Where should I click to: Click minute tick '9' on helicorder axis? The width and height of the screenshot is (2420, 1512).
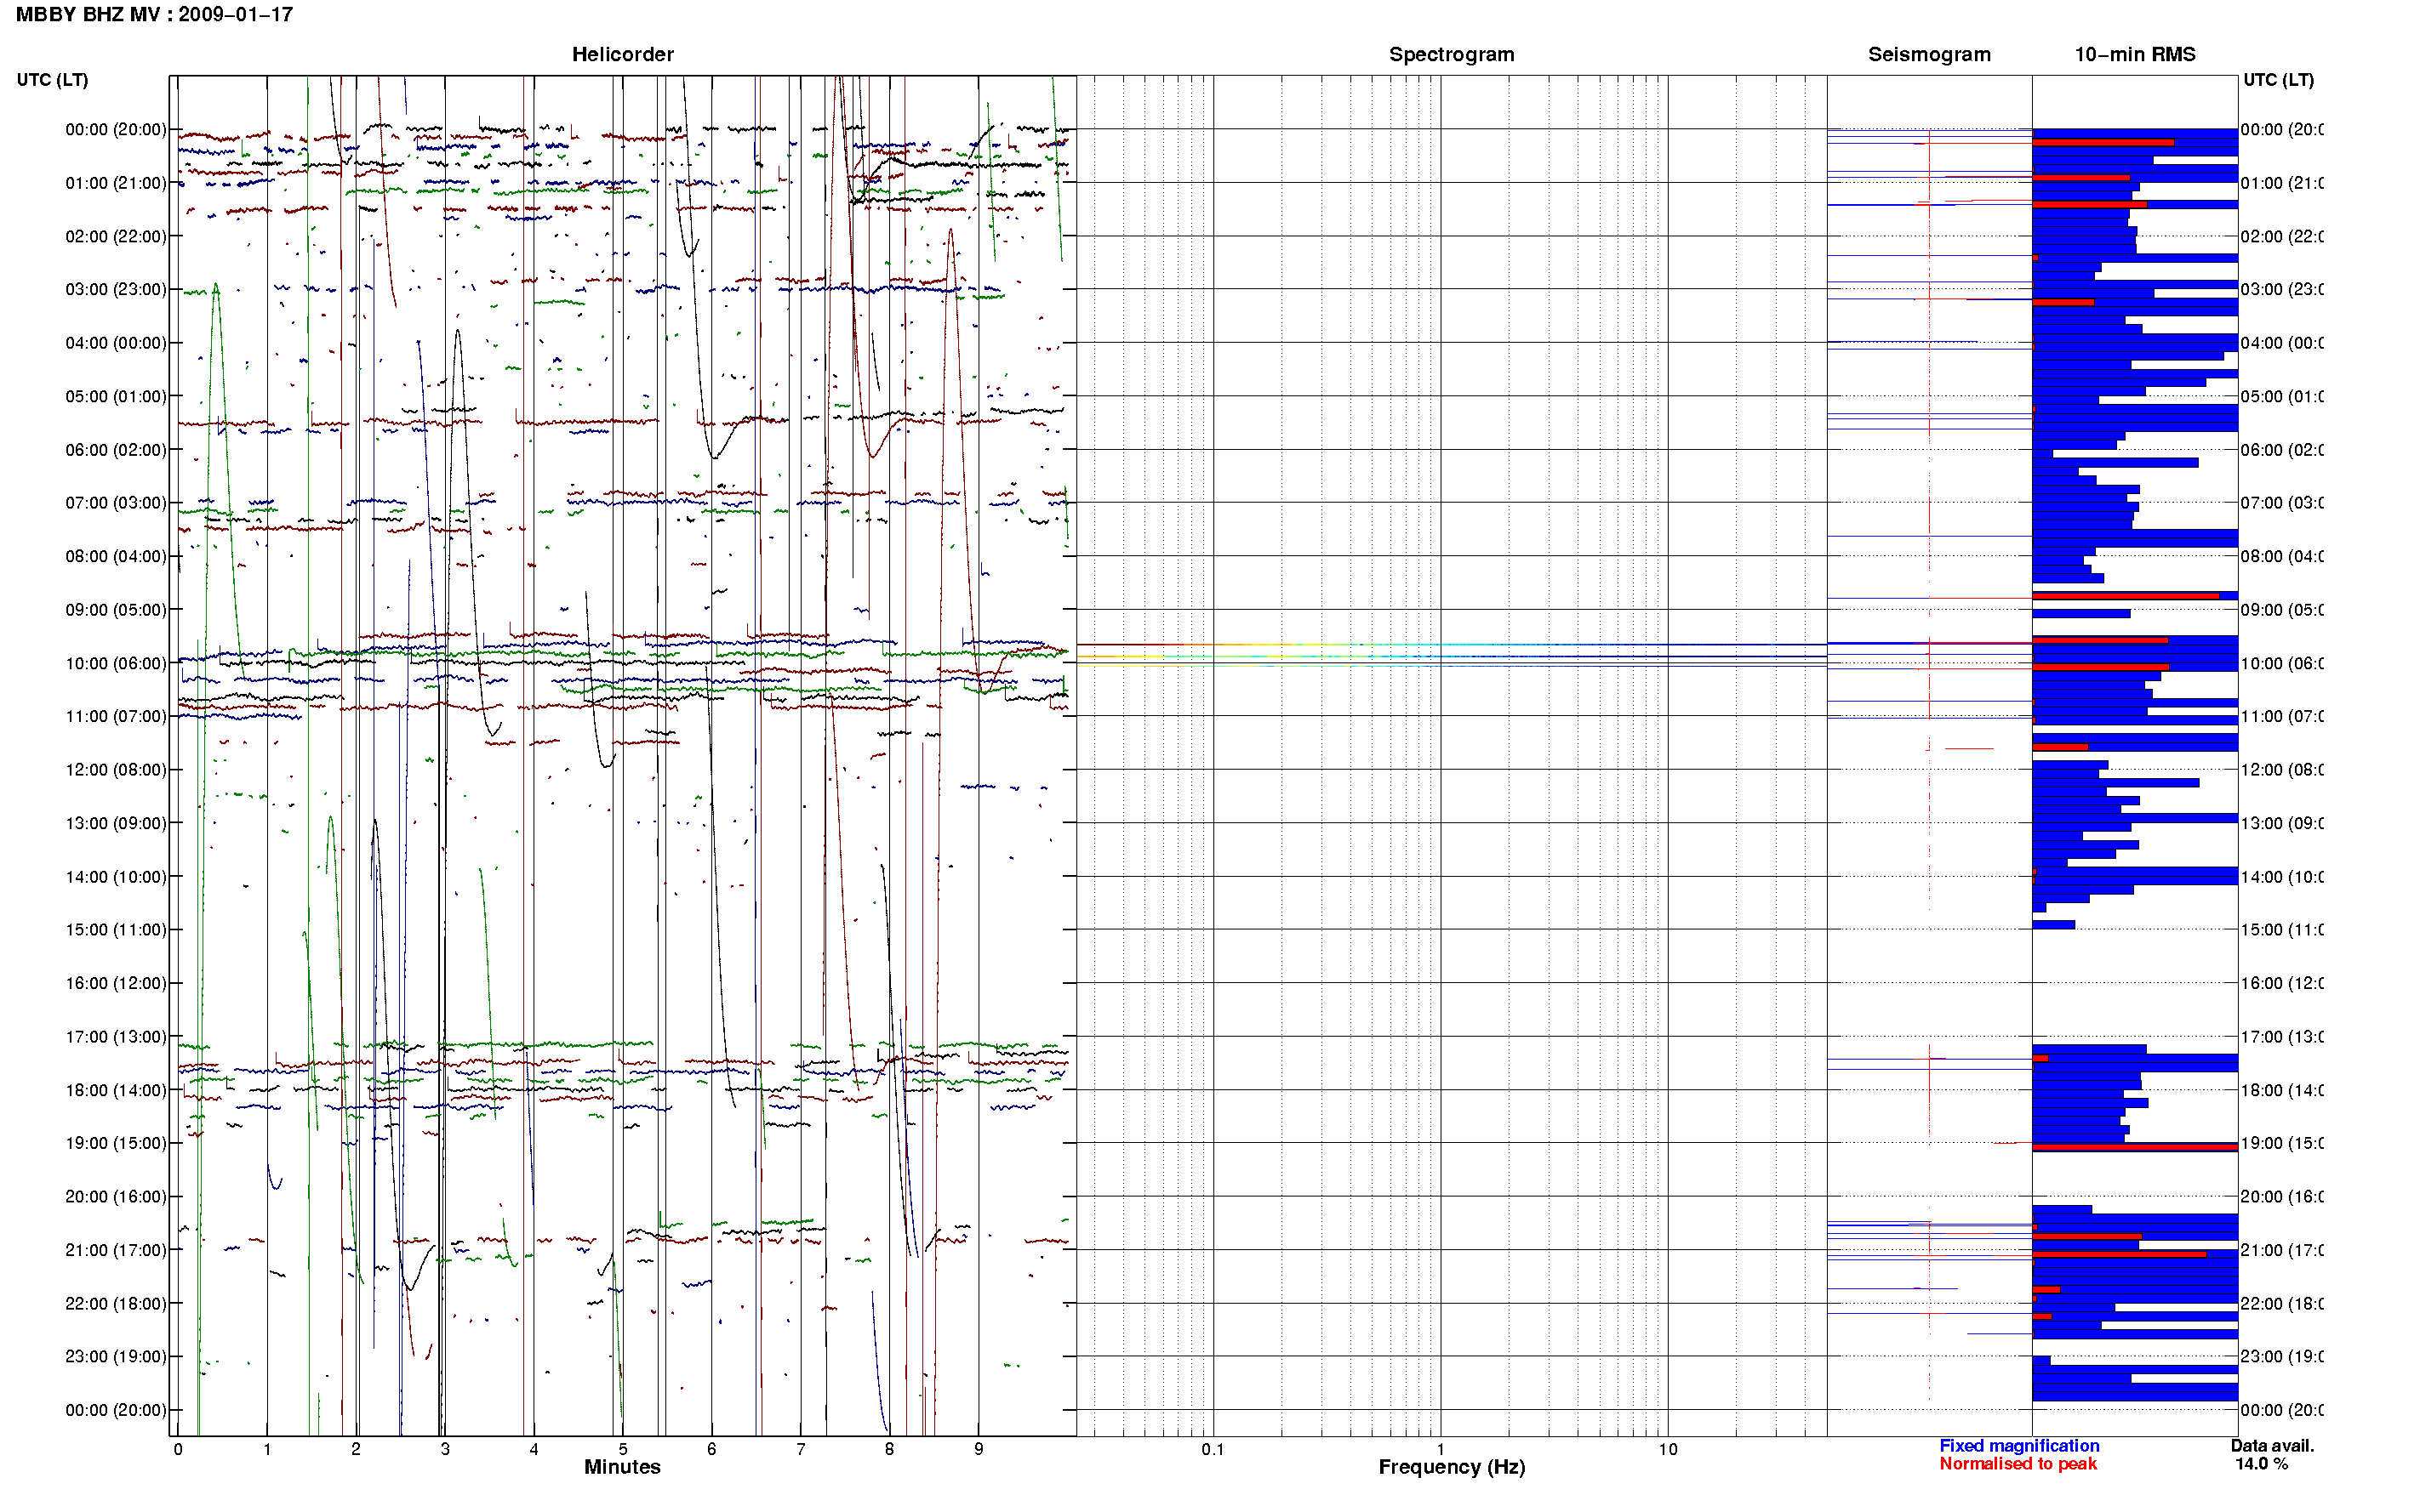pyautogui.click(x=979, y=1449)
